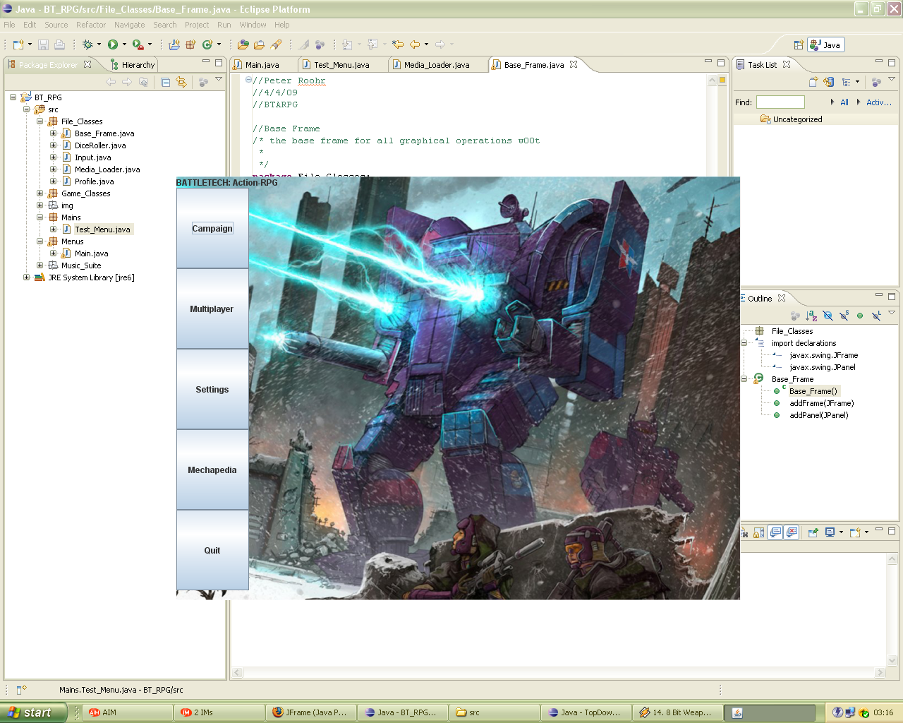Toggle Link with Editor in Package Explorer
The width and height of the screenshot is (903, 723).
click(181, 82)
